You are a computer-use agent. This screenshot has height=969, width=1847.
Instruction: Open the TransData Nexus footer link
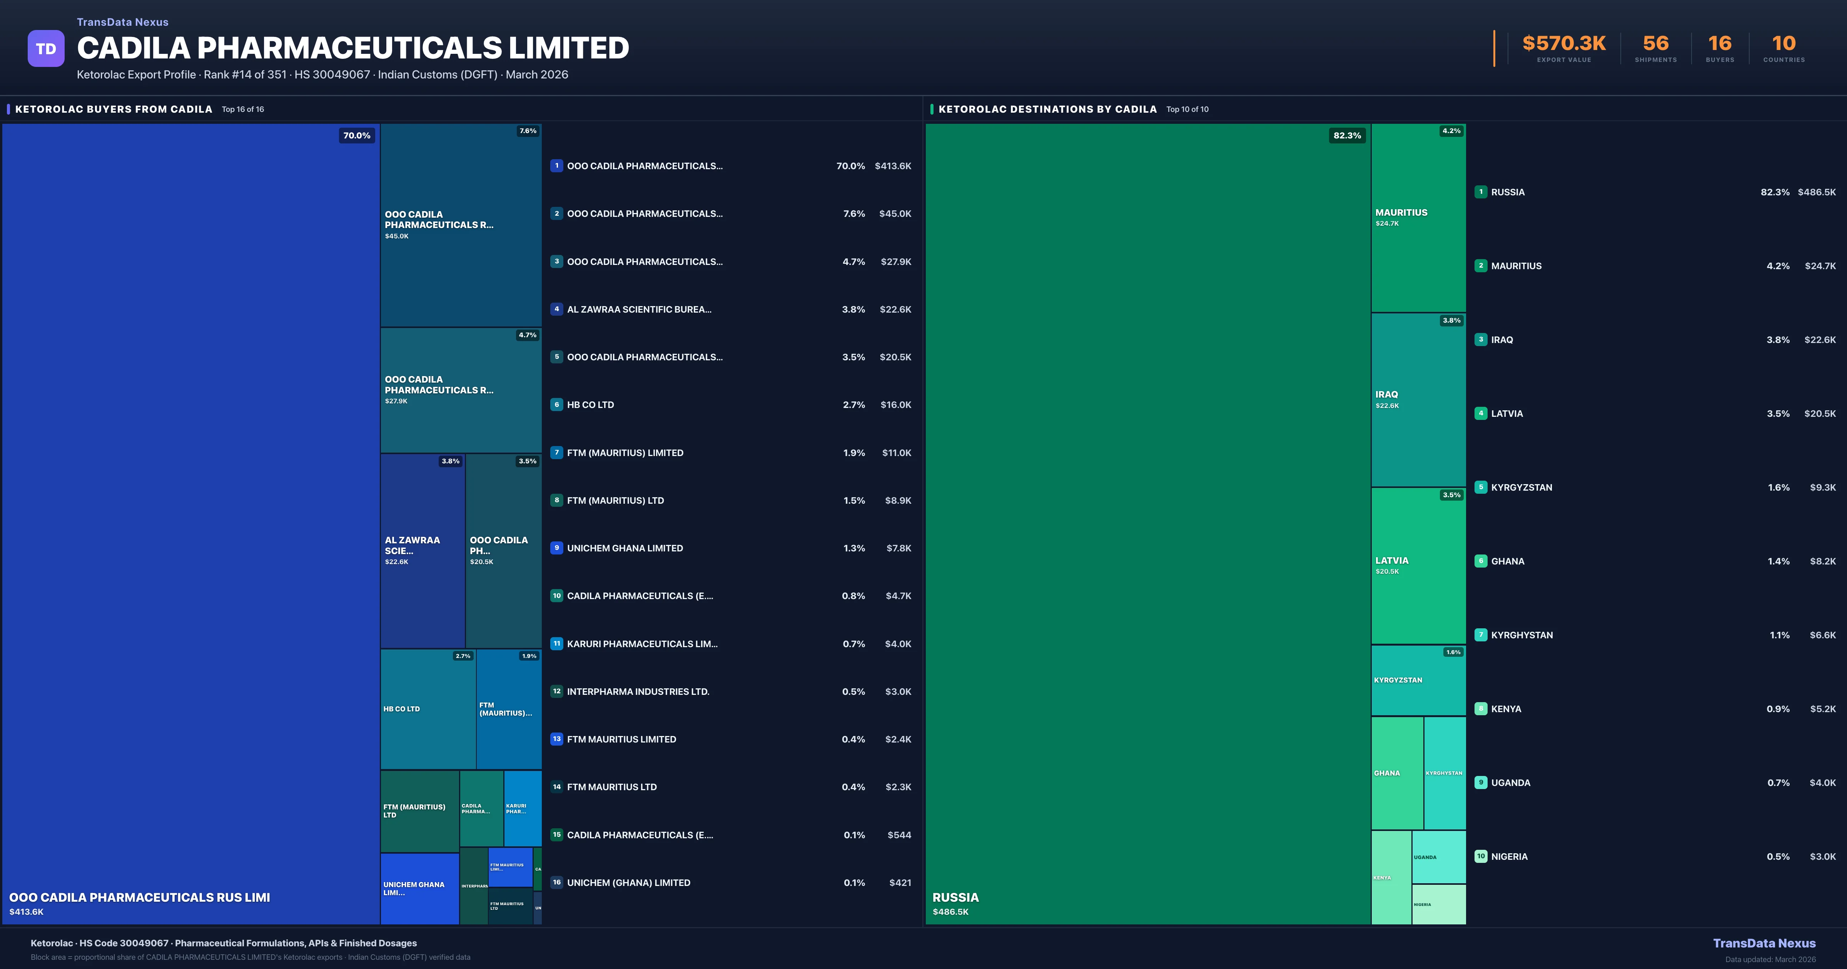pyautogui.click(x=1764, y=943)
